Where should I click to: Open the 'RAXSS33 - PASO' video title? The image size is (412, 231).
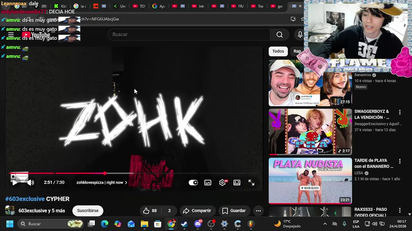(370, 212)
